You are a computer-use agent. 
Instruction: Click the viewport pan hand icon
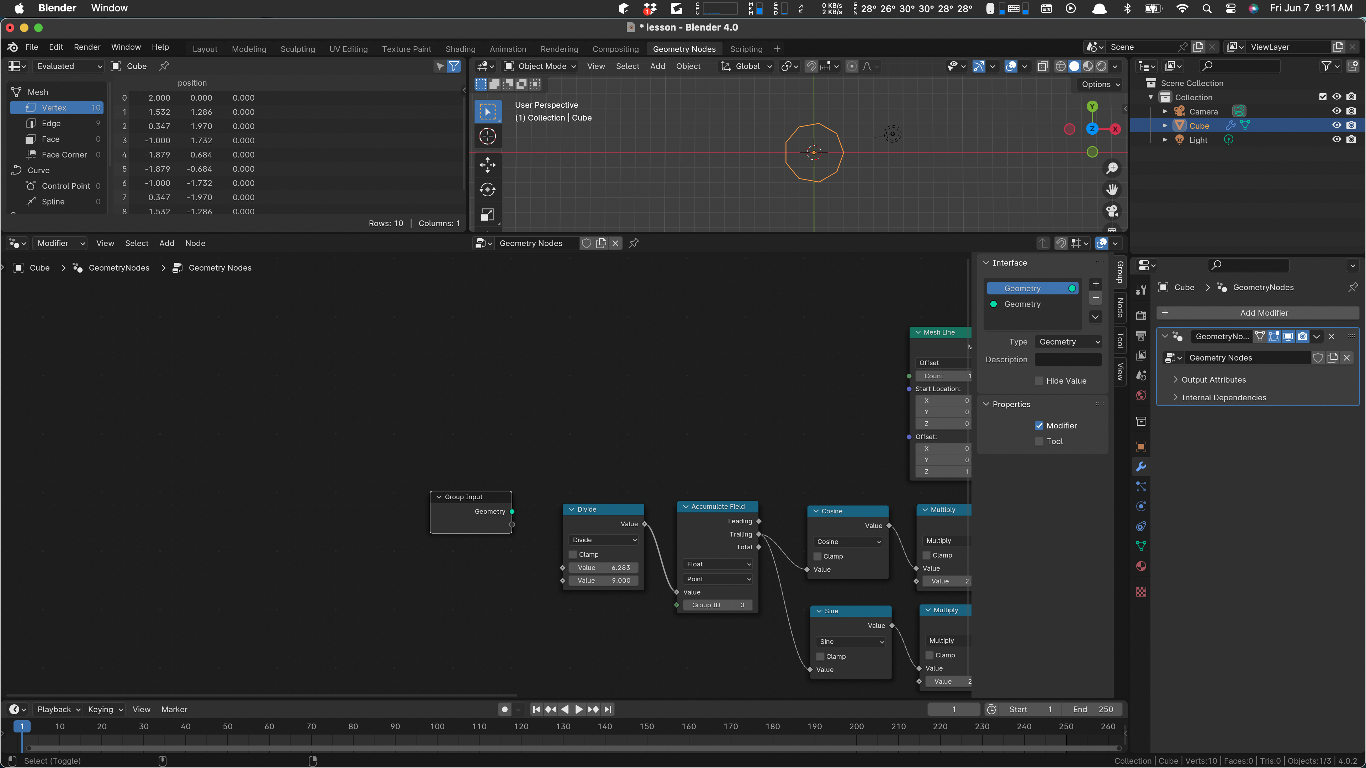pos(1112,189)
